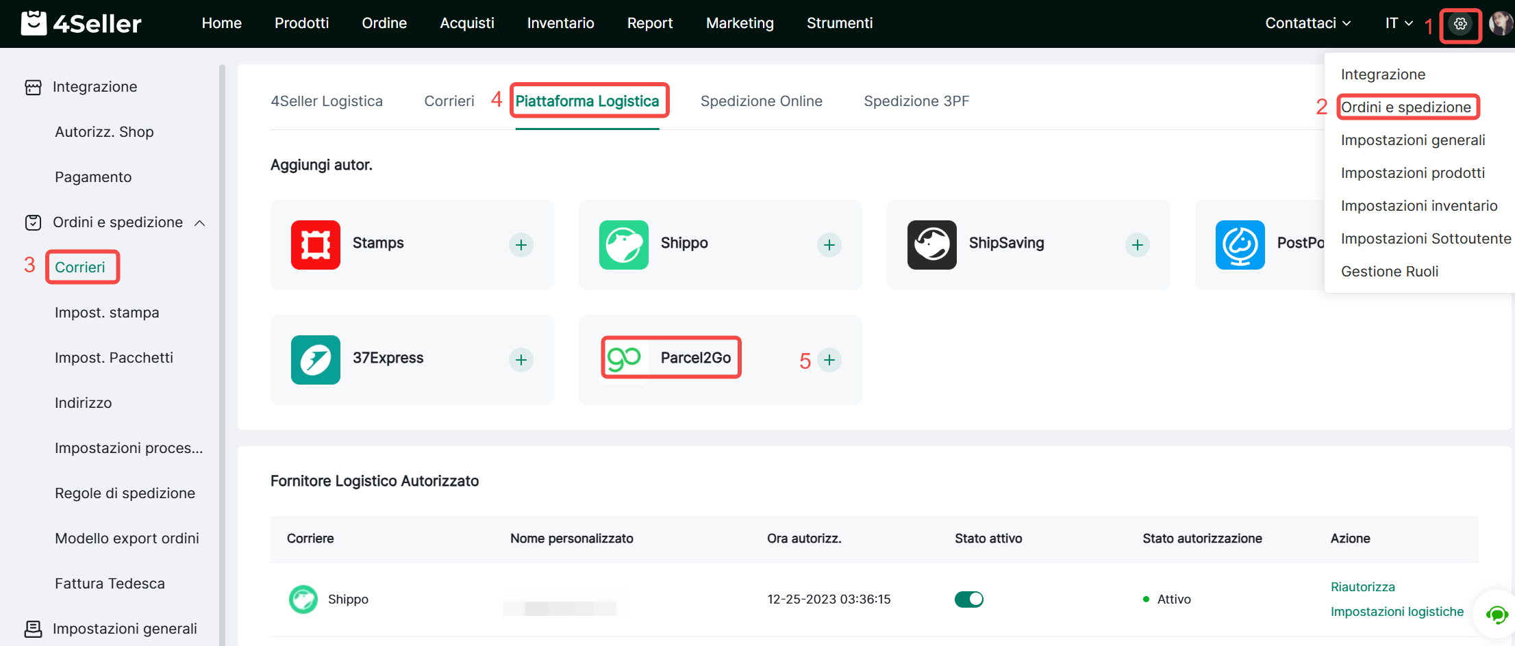Image resolution: width=1515 pixels, height=646 pixels.
Task: Open the settings gear icon
Action: pyautogui.click(x=1460, y=24)
